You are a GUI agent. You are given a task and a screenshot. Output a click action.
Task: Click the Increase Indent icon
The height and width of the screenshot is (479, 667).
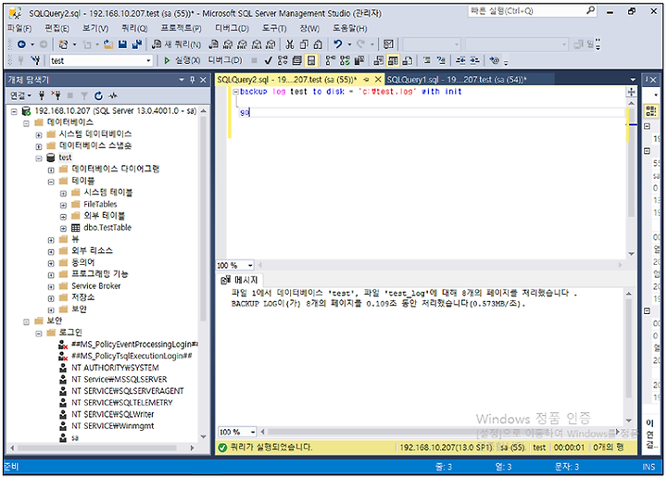[x=474, y=61]
